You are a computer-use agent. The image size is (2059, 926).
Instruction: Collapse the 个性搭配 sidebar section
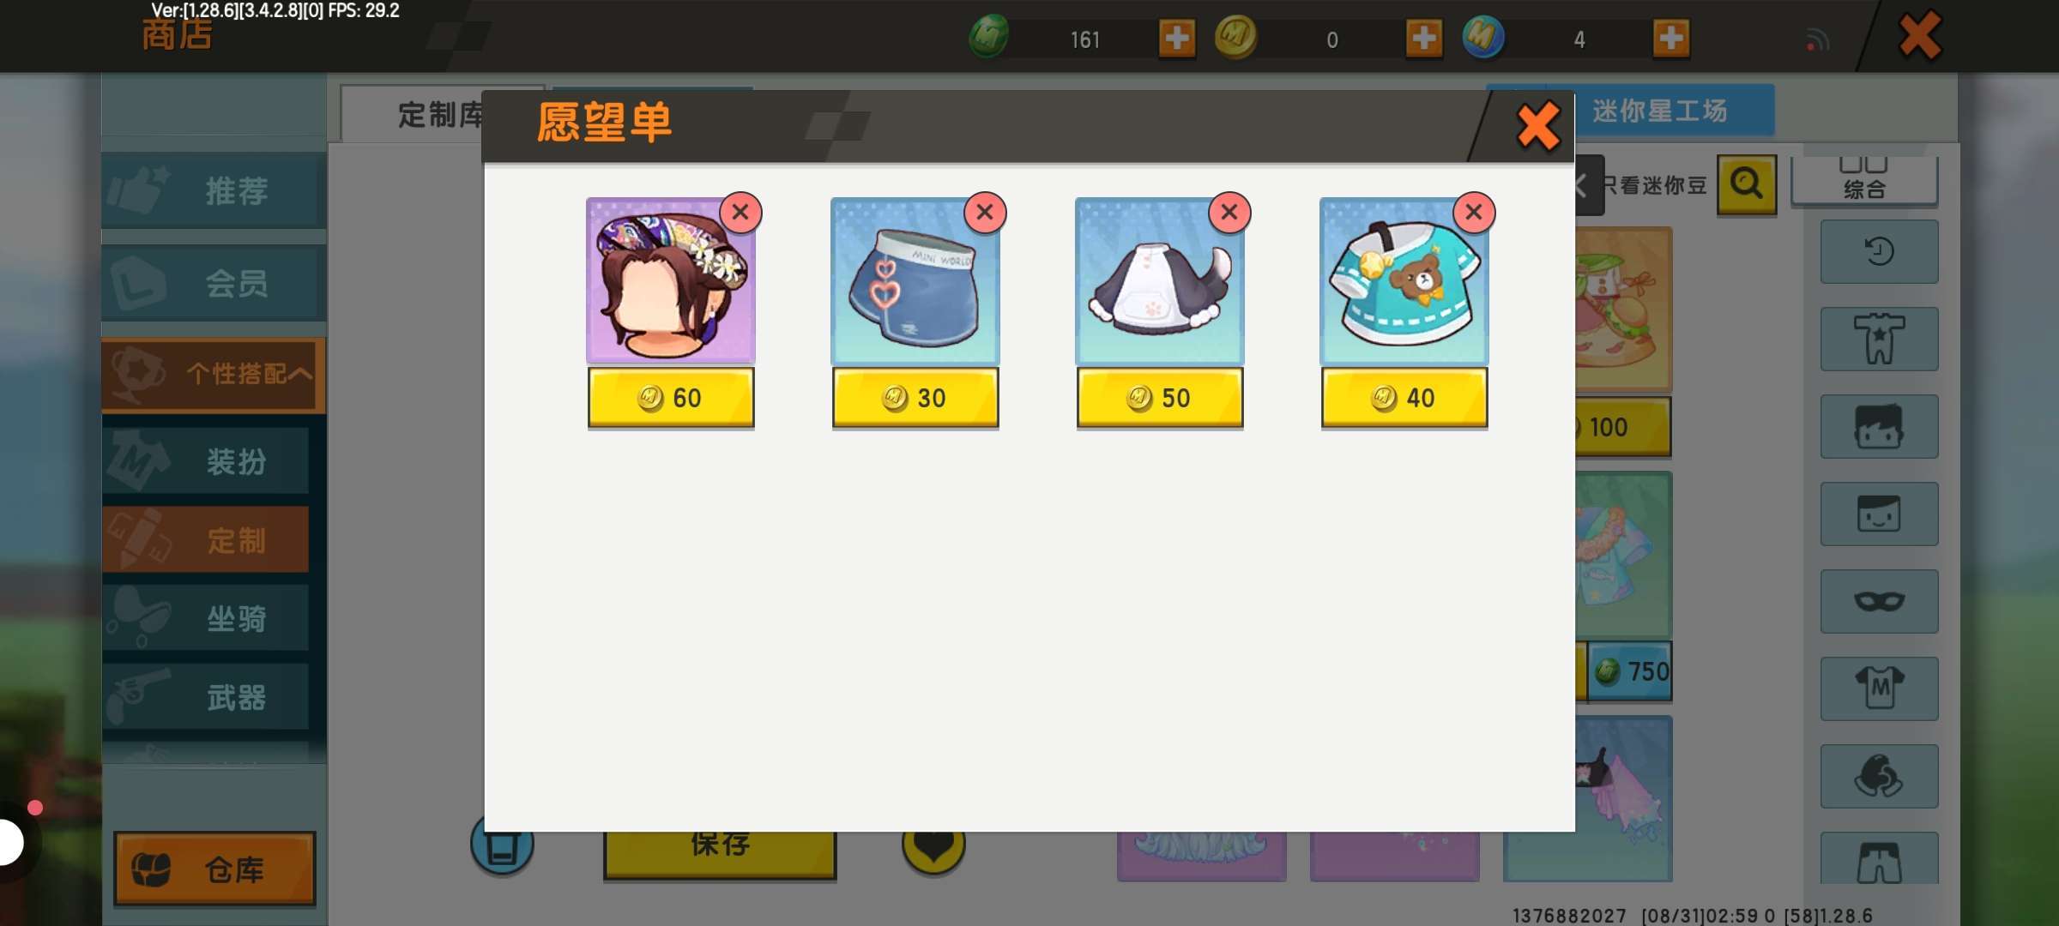pos(214,374)
